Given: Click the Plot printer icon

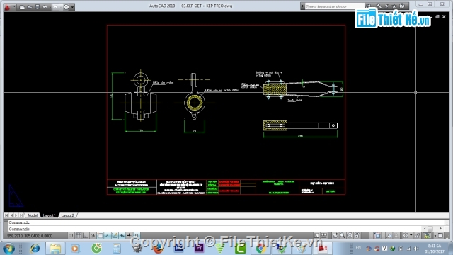Looking at the screenshot, I should [66, 7].
